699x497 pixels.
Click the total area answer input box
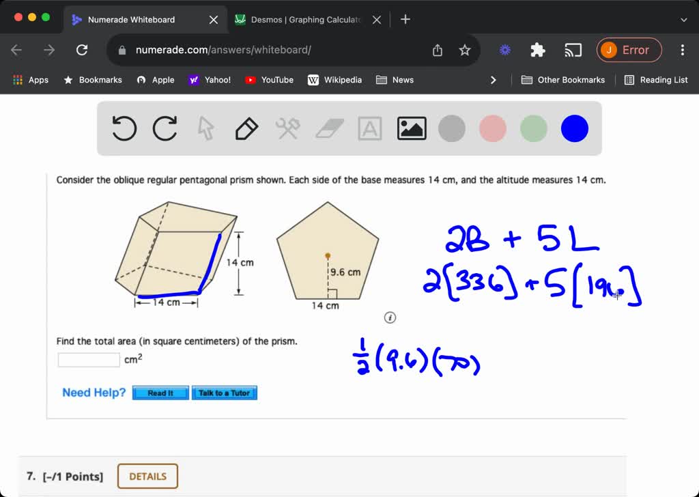(x=89, y=360)
